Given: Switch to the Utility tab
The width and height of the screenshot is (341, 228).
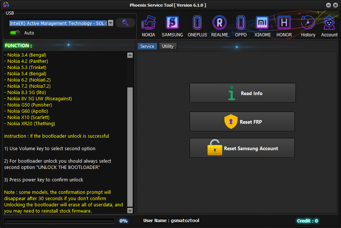Looking at the screenshot, I should pyautogui.click(x=168, y=46).
